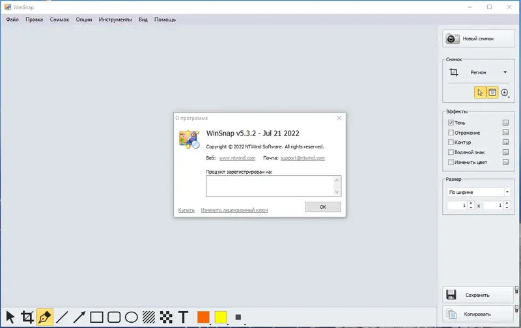Open the Опции menu
The image size is (521, 328).
[x=84, y=20]
